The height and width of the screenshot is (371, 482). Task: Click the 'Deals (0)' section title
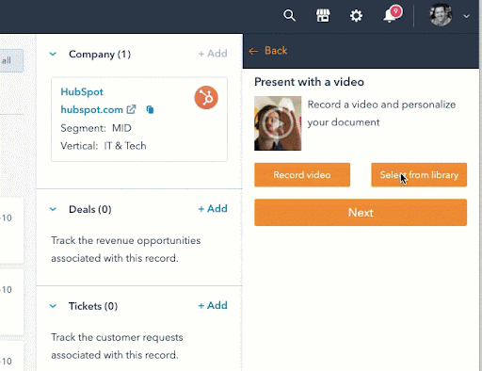[90, 209]
